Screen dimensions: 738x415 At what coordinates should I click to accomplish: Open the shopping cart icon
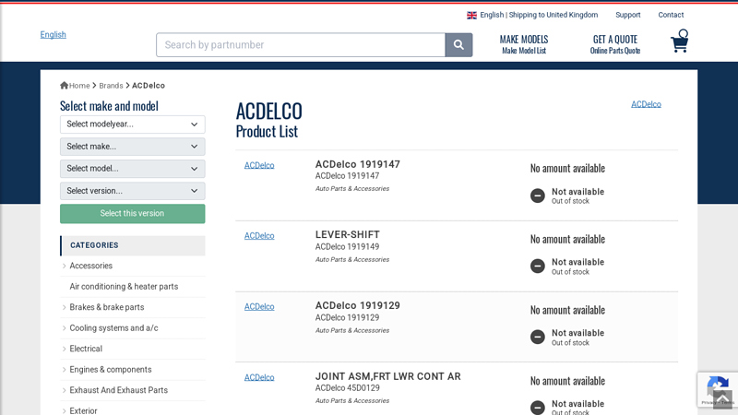click(680, 41)
